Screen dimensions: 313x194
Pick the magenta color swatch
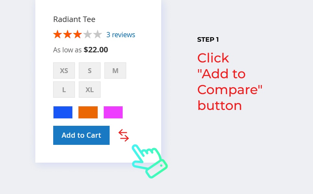[113, 112]
